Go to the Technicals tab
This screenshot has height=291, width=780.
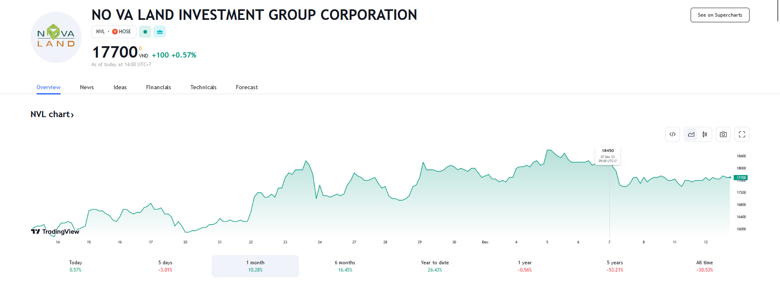tap(203, 87)
